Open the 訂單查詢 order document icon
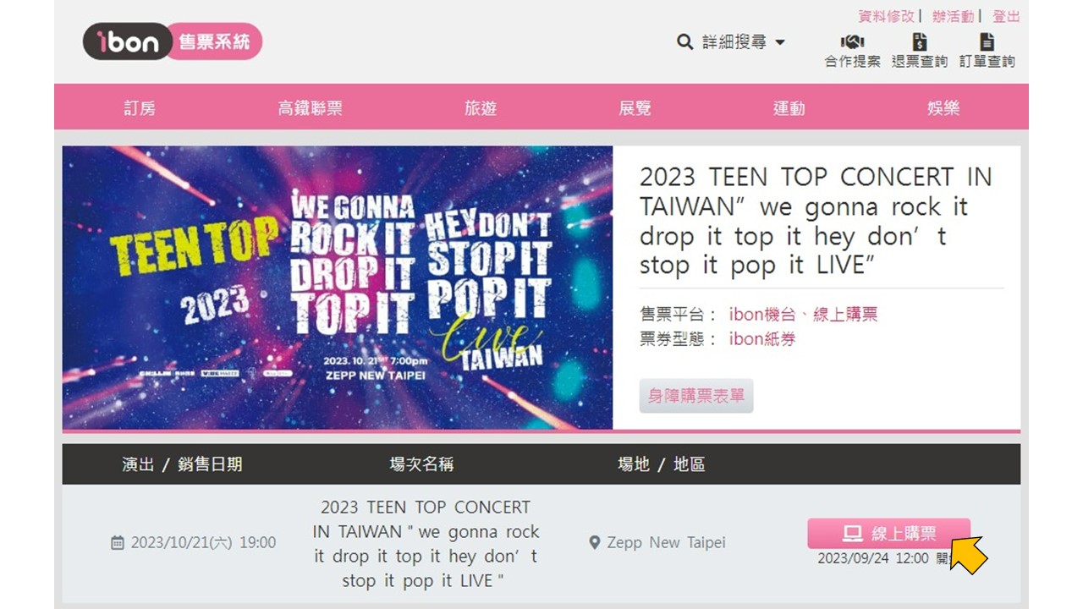 [x=987, y=41]
